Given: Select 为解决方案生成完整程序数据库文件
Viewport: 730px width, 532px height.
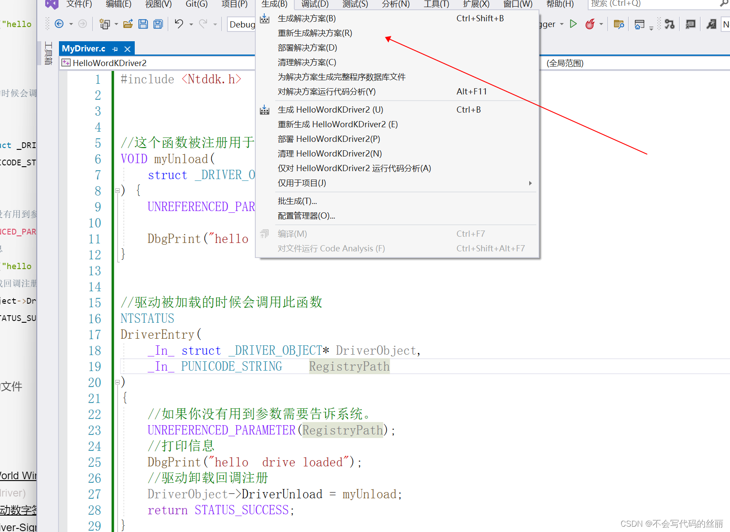Looking at the screenshot, I should pos(398,77).
